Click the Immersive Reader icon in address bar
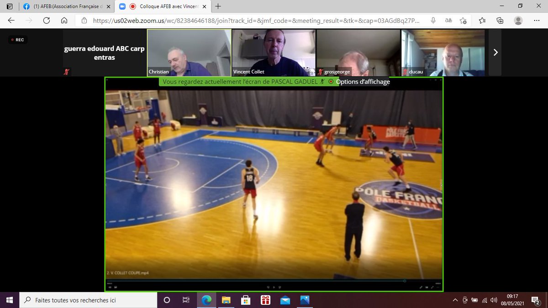Viewport: 548px width, 308px height. point(448,21)
